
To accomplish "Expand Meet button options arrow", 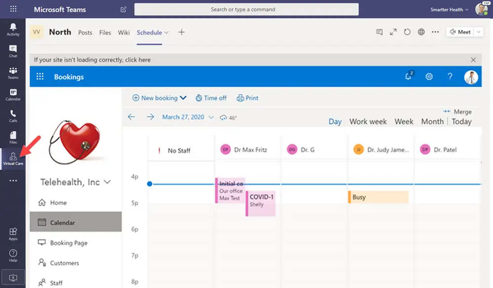I will [479, 32].
